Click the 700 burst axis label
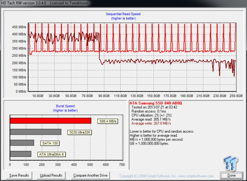 (x=122, y=165)
